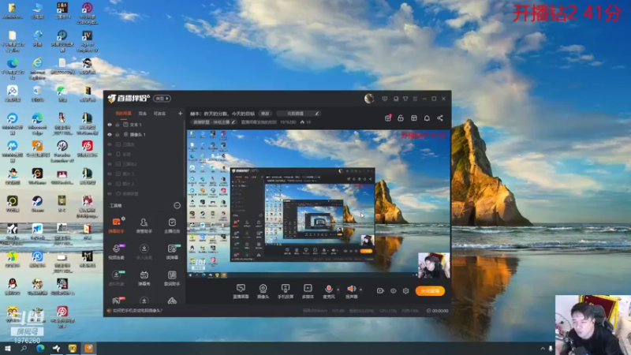Click the message icon in title bar

pos(385,99)
